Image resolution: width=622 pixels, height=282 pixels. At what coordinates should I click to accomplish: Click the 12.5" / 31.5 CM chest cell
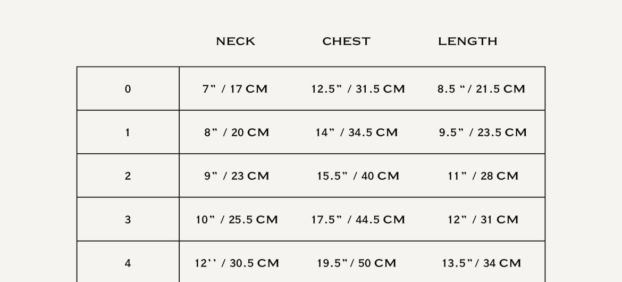[x=358, y=89]
